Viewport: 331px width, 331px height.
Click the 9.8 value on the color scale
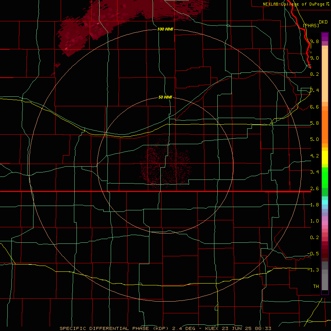pos(314,41)
